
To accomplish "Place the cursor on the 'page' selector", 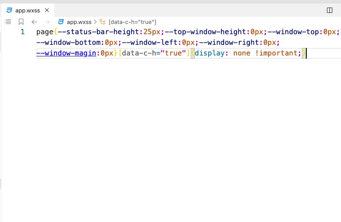I will [44, 32].
